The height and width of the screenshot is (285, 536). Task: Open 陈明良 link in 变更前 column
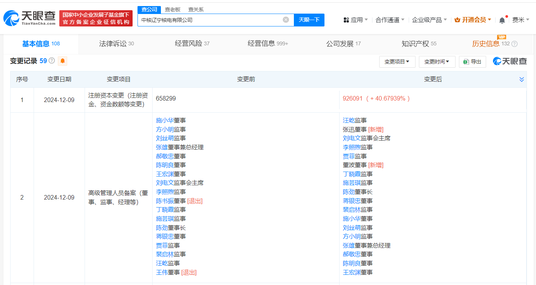coord(165,165)
